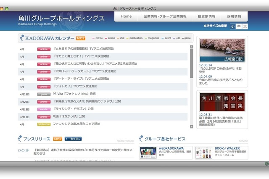Viewport: 269px width, 179px height.
Task: Click the anime tag on the 4月12日 row
Action: tap(44, 117)
